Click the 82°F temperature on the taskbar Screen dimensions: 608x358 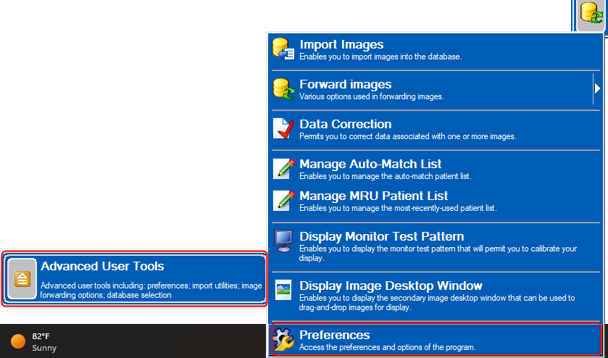(x=41, y=336)
